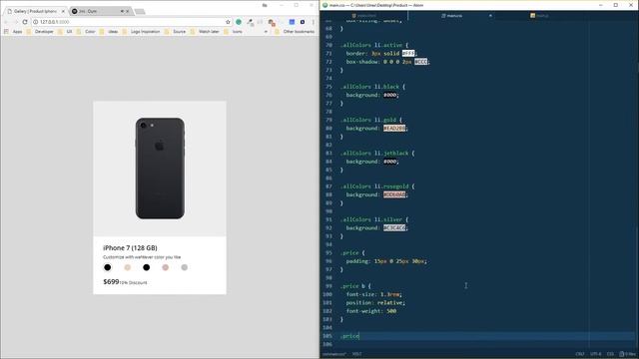Show hidden bookmarks overflow chevron
Viewport: 639px width, 359px height.
(x=267, y=31)
